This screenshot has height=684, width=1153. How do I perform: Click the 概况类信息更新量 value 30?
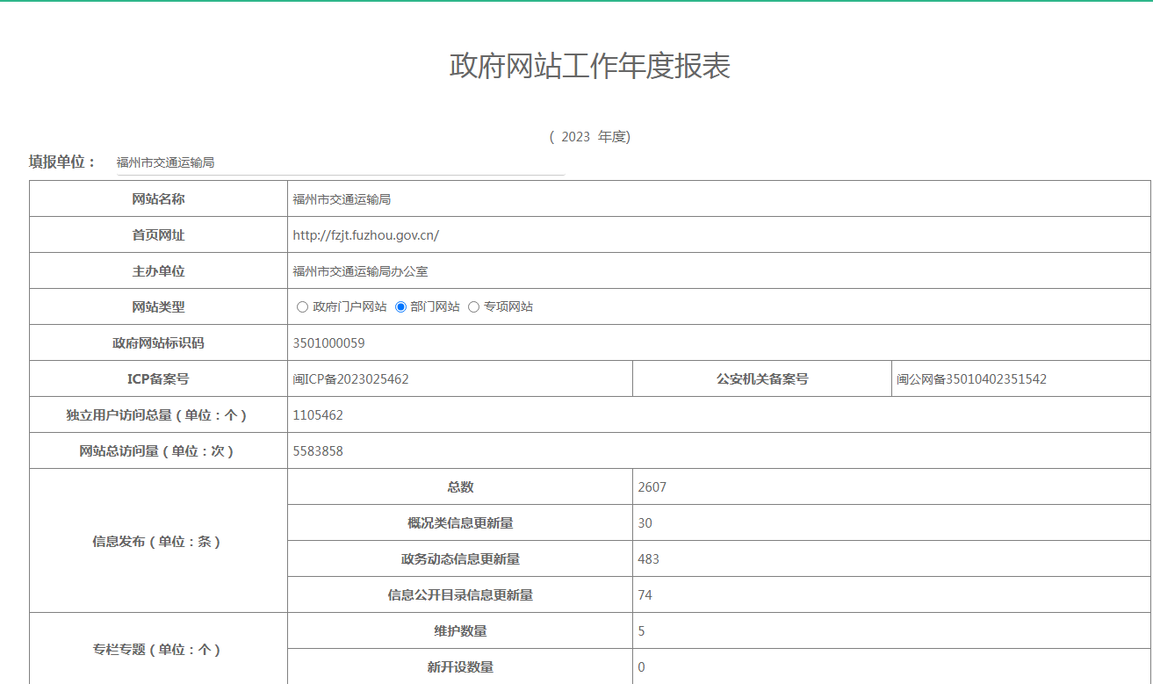click(645, 523)
